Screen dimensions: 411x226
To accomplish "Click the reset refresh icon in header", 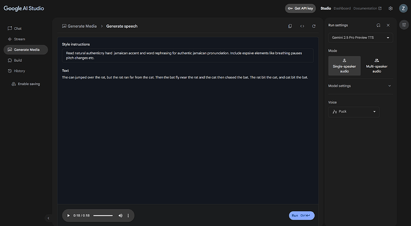I will [314, 26].
